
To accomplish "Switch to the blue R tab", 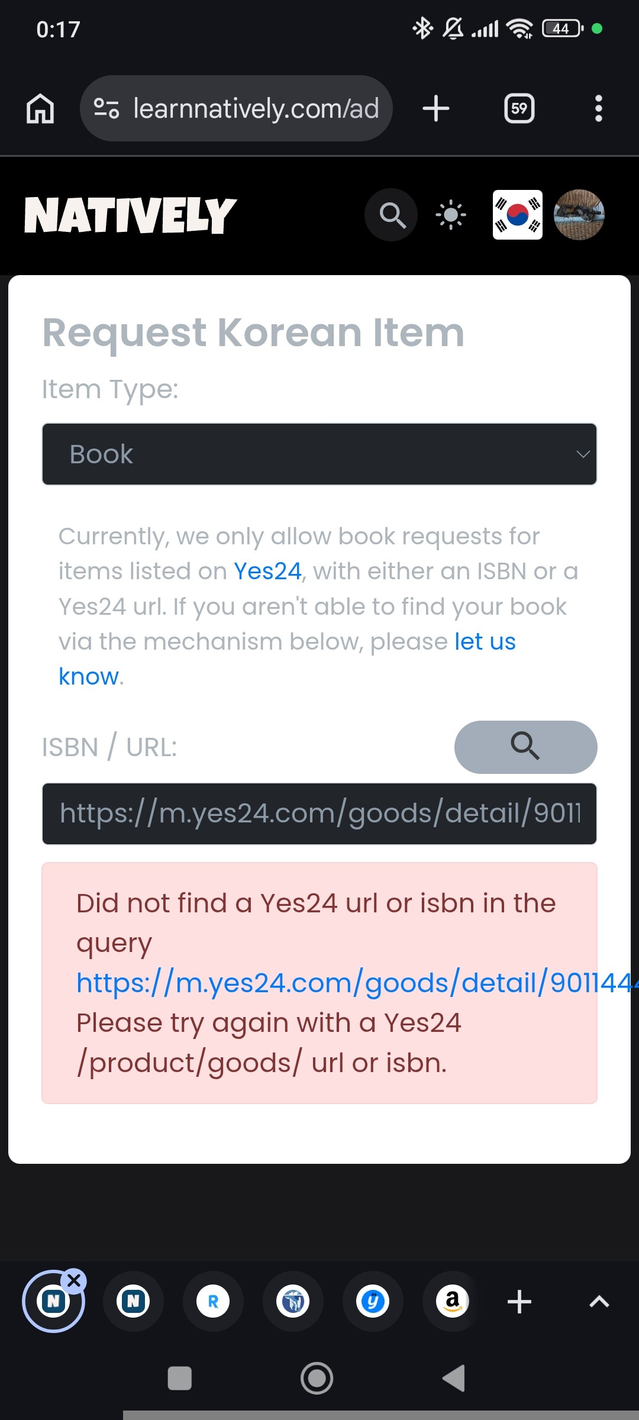I will (213, 1301).
